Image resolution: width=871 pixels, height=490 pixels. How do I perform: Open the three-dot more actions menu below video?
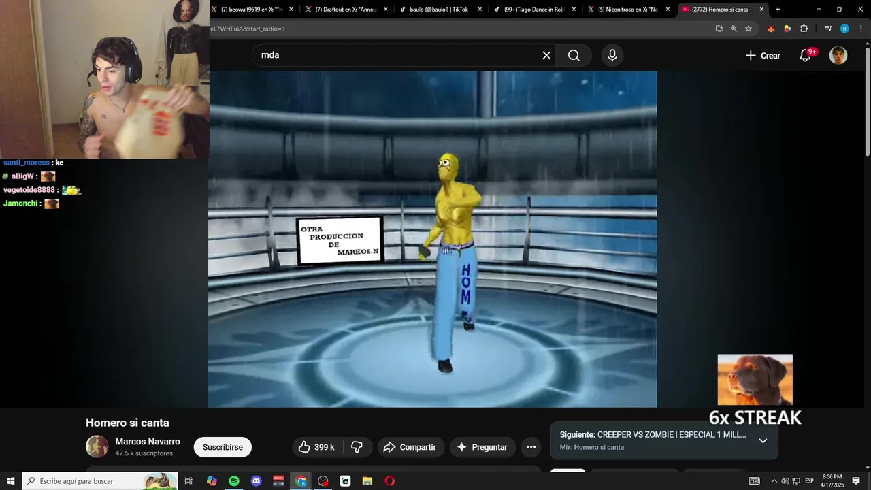(x=531, y=447)
